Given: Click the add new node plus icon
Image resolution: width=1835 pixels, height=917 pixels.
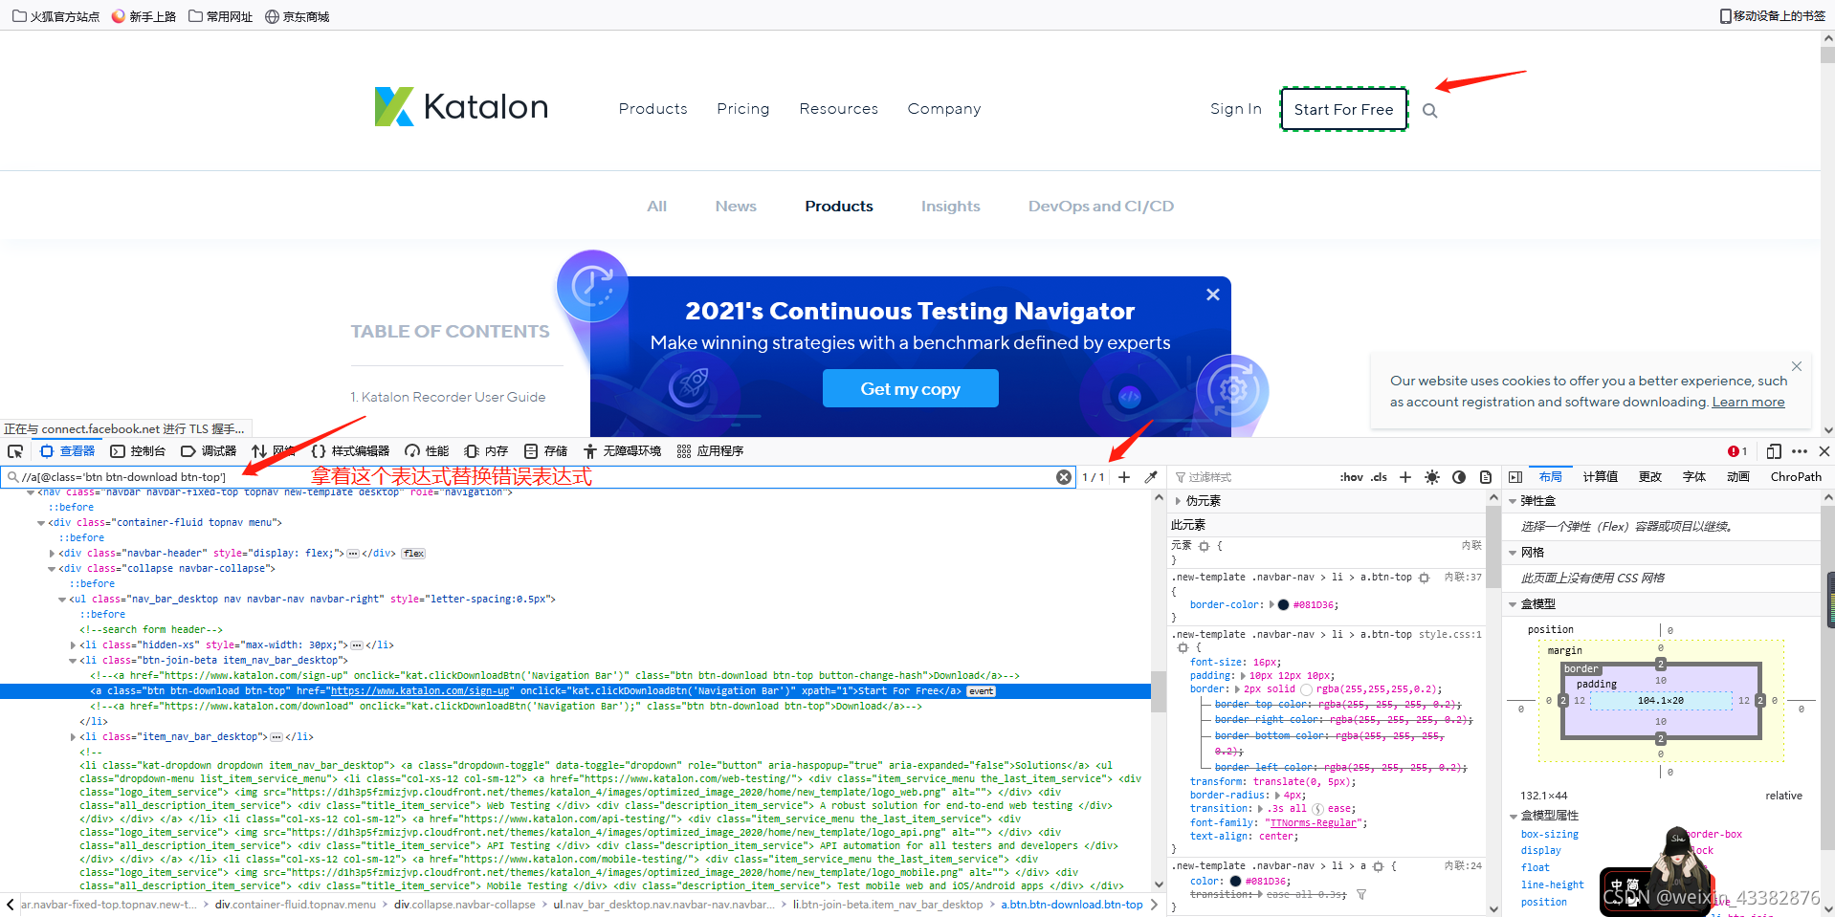Looking at the screenshot, I should point(1124,477).
